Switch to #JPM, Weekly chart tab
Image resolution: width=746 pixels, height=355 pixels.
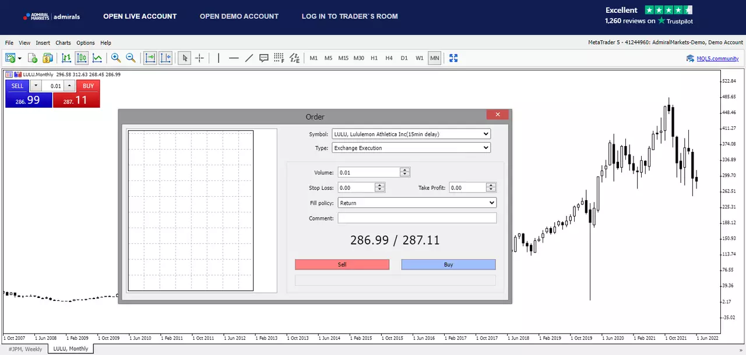pos(25,349)
